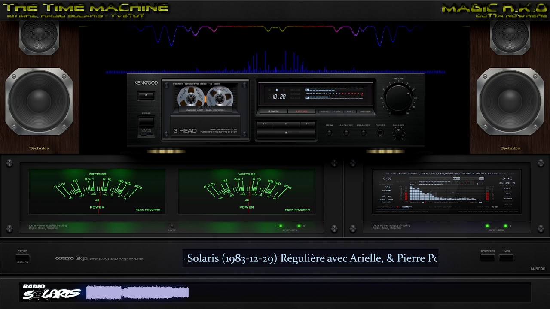Screen dimensions: 550x309
Task: Open the EQUALIZER button
Action: [363, 133]
